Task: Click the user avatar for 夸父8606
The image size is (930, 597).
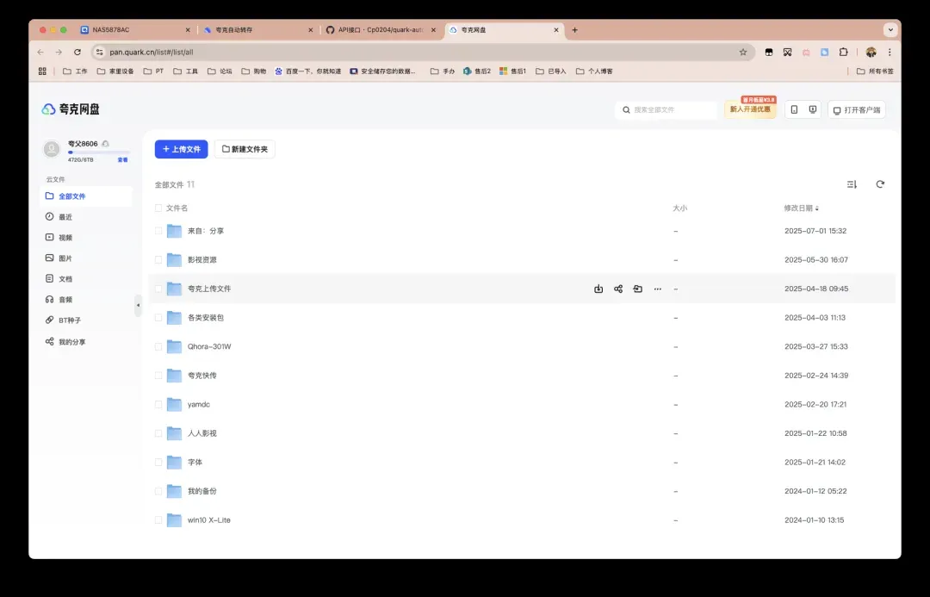Action: click(53, 149)
